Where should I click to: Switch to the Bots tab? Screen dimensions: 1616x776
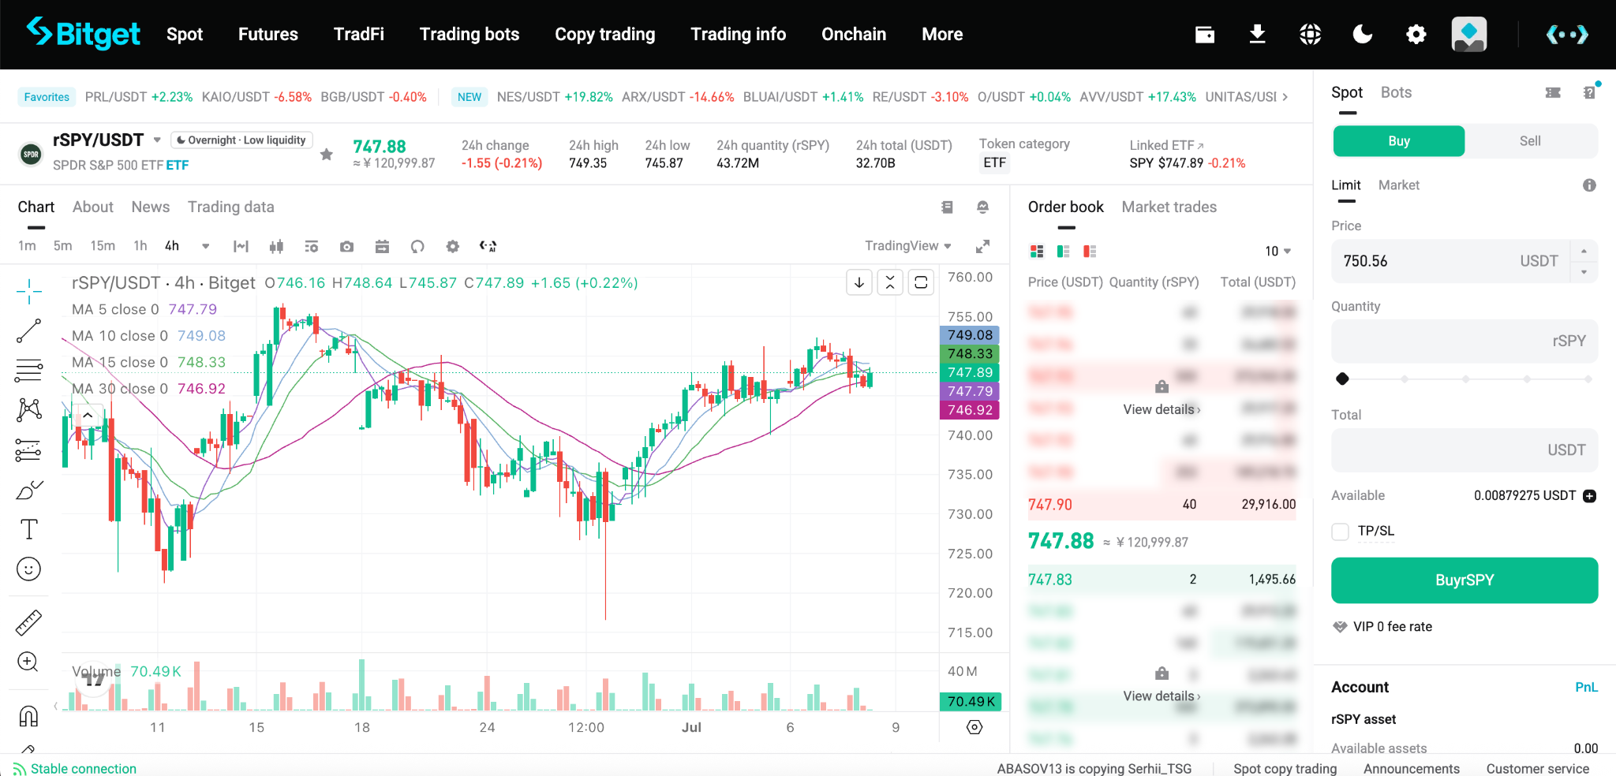pos(1396,92)
